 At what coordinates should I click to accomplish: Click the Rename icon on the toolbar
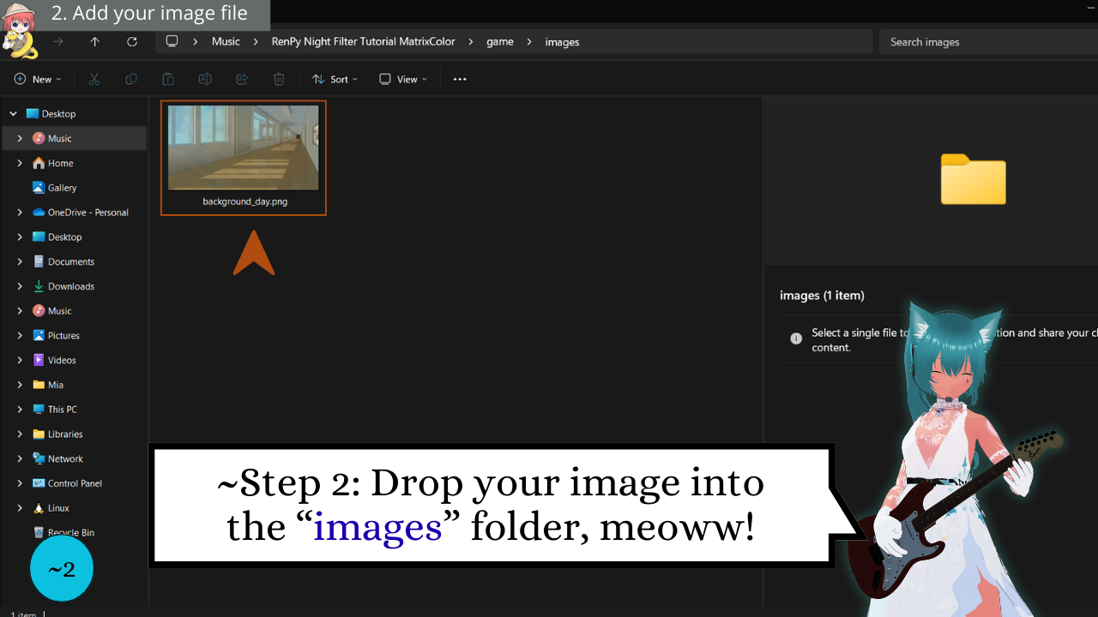205,79
